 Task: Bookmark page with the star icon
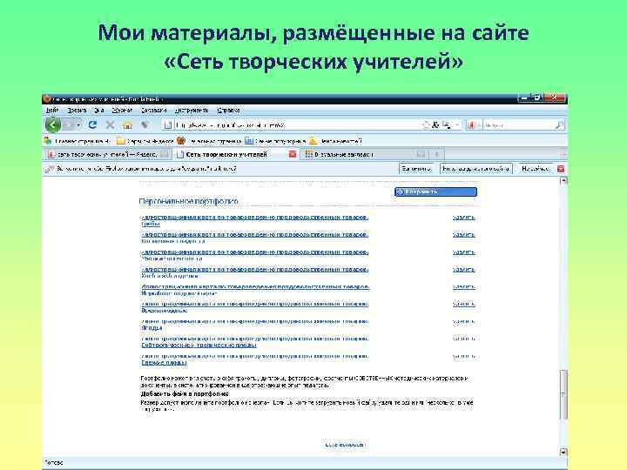click(x=426, y=125)
